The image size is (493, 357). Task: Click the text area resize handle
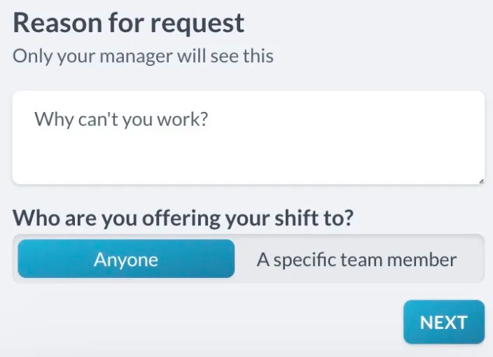pyautogui.click(x=481, y=181)
